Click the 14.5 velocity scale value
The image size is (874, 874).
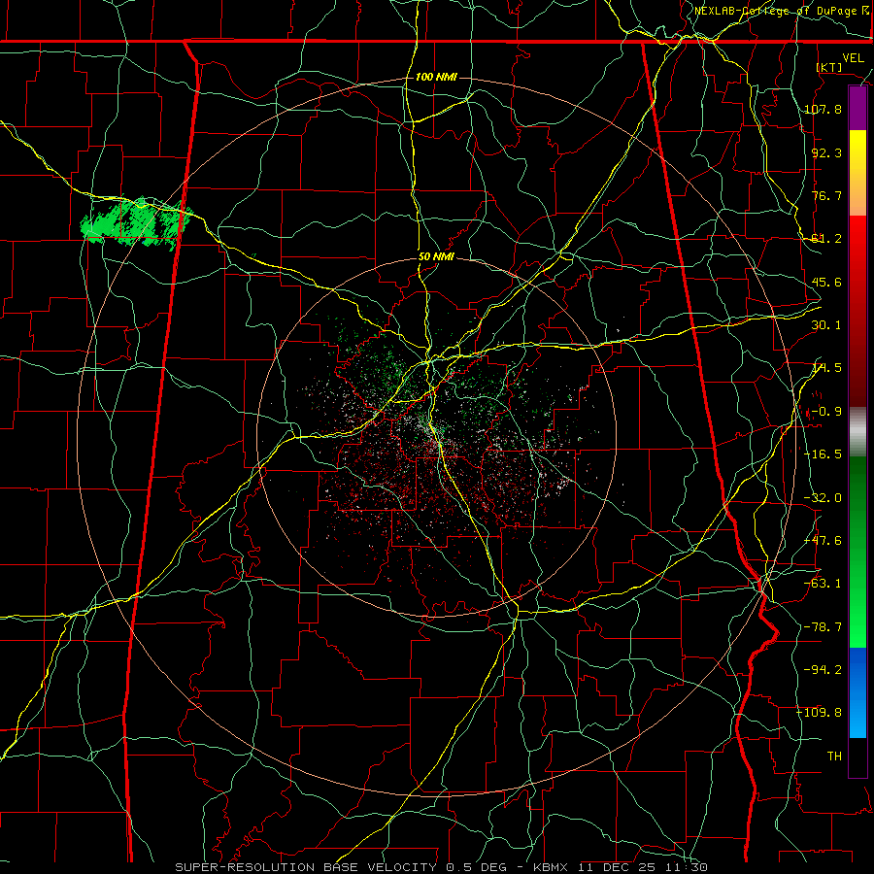[x=826, y=368]
